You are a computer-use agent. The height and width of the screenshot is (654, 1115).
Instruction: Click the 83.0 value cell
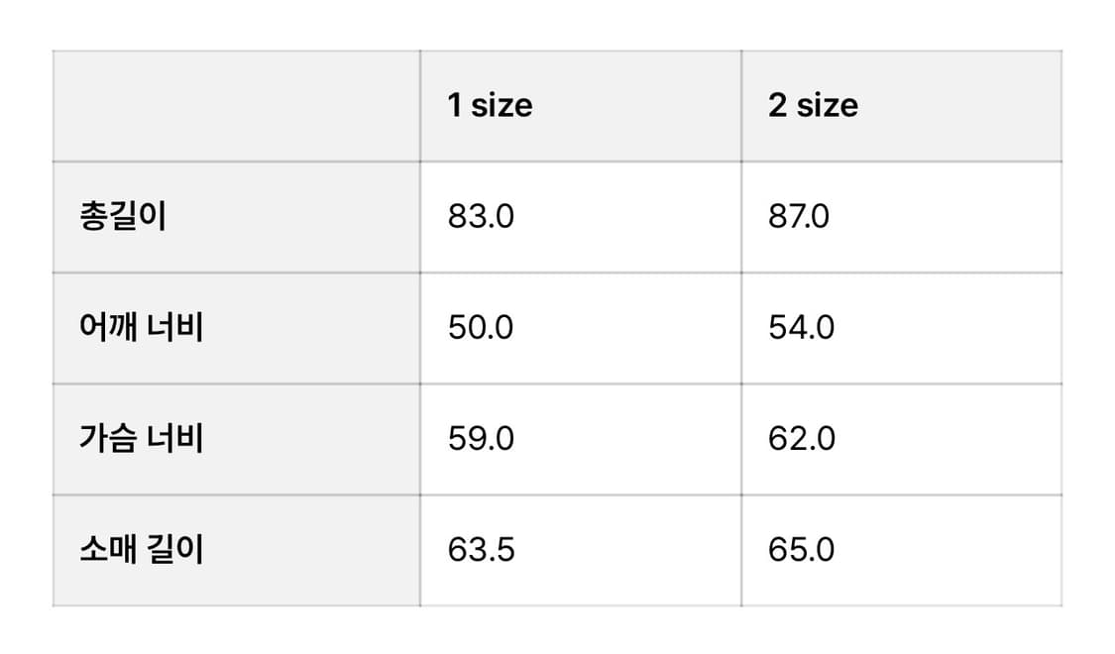[481, 216]
